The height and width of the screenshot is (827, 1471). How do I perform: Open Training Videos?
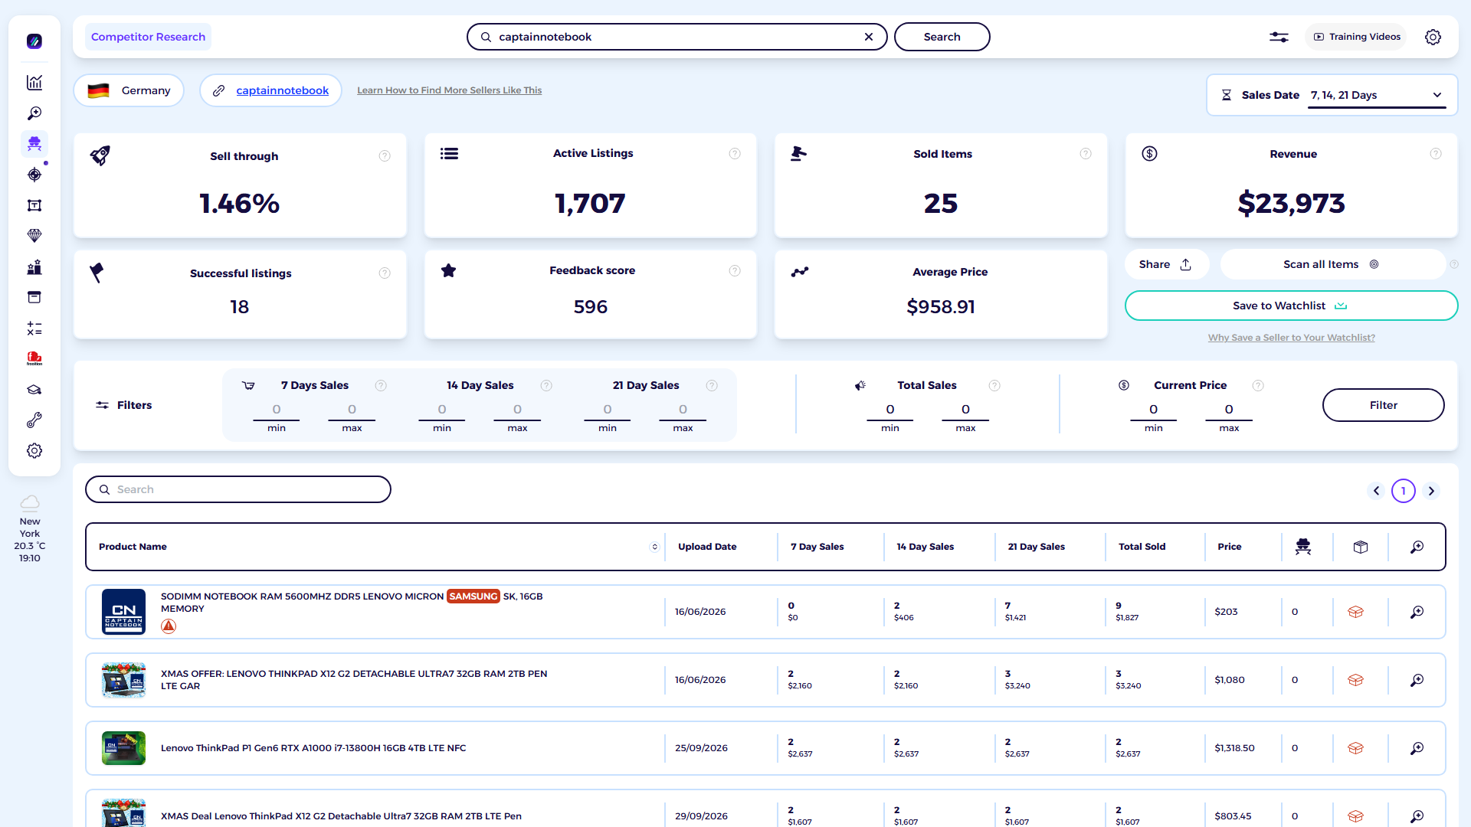(1356, 37)
